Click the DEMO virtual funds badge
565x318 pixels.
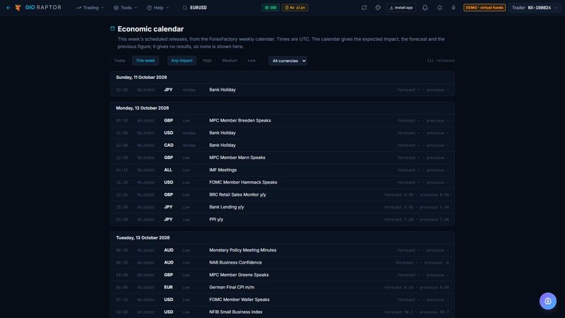[x=484, y=8]
